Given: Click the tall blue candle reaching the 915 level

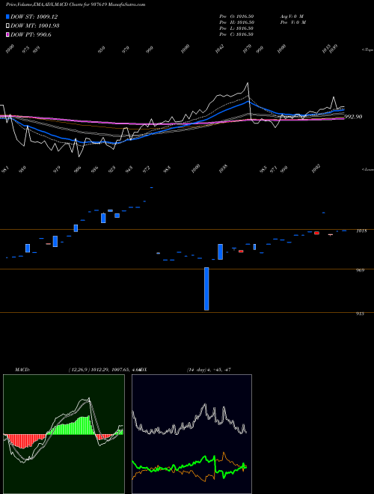Looking at the screenshot, I should [x=206, y=289].
